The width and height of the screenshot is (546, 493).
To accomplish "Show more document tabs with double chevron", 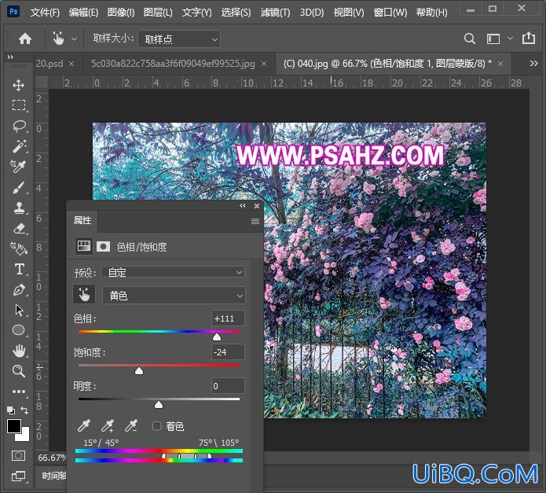I will click(533, 64).
